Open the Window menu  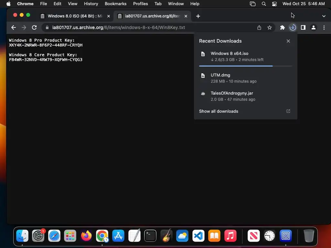pyautogui.click(x=176, y=4)
